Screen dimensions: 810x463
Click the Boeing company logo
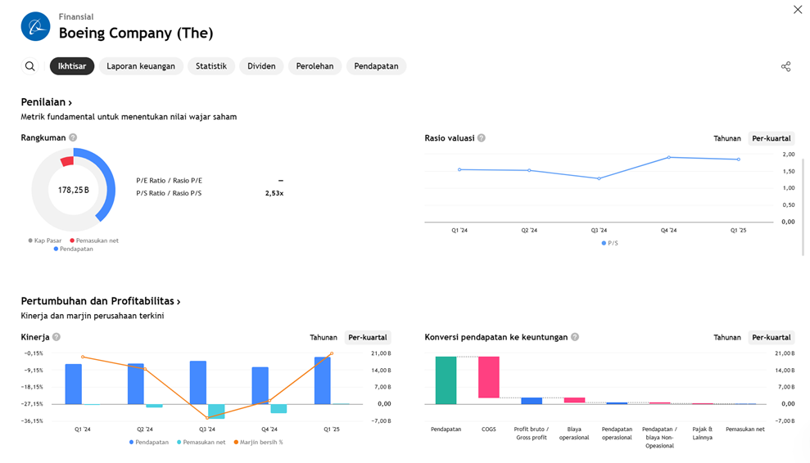coord(36,26)
